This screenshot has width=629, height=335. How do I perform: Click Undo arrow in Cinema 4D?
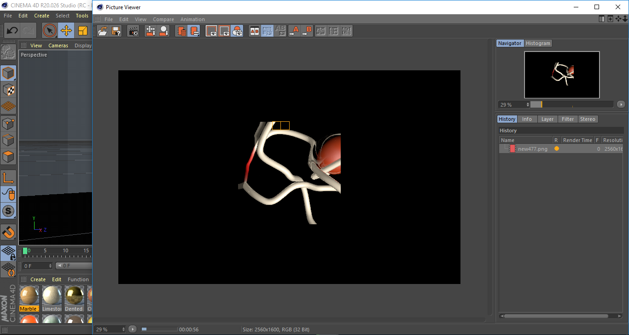(12, 31)
